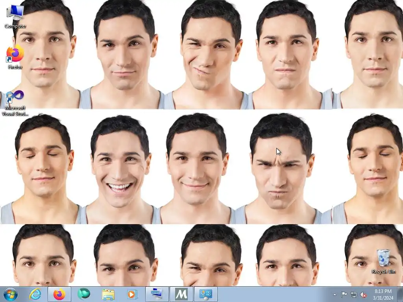Launch Internet Explorer from the taskbar
The image size is (403, 302).
[35, 294]
